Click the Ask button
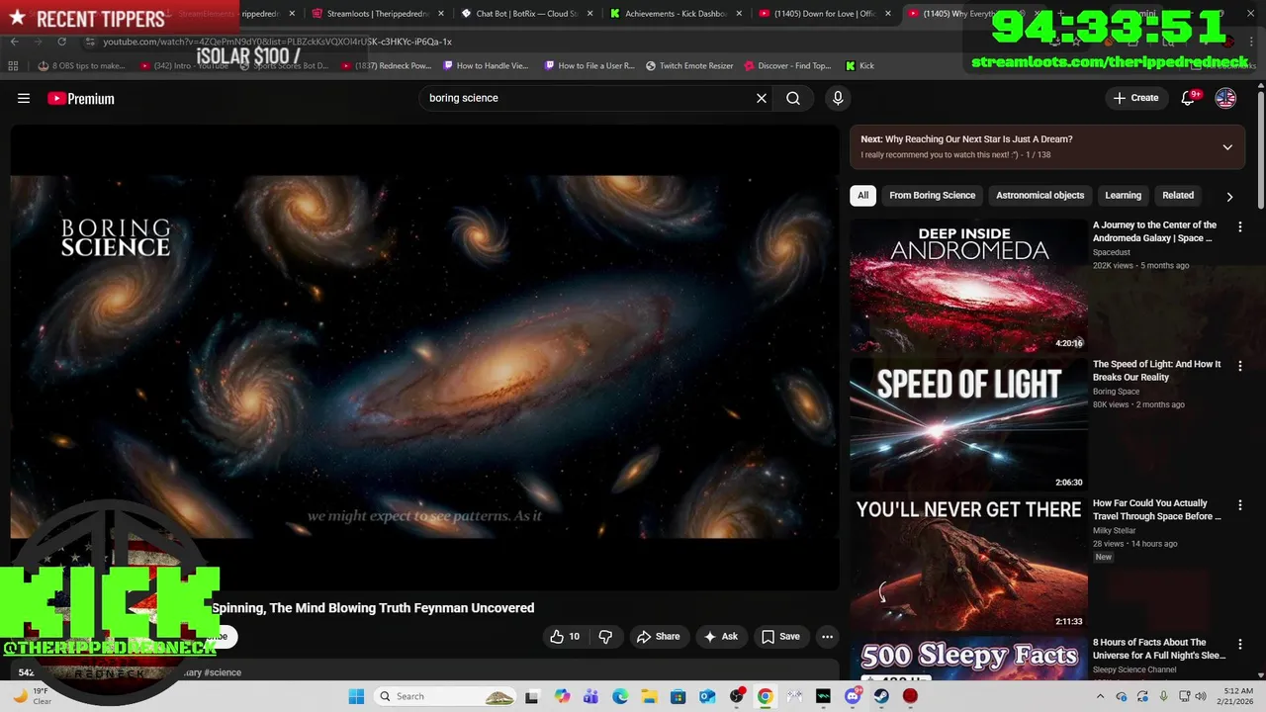The height and width of the screenshot is (712, 1266). [720, 637]
